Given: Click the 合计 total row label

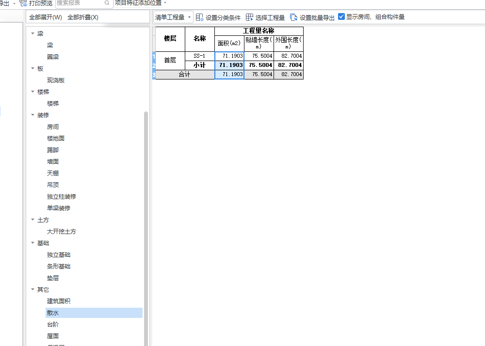Looking at the screenshot, I should point(185,75).
